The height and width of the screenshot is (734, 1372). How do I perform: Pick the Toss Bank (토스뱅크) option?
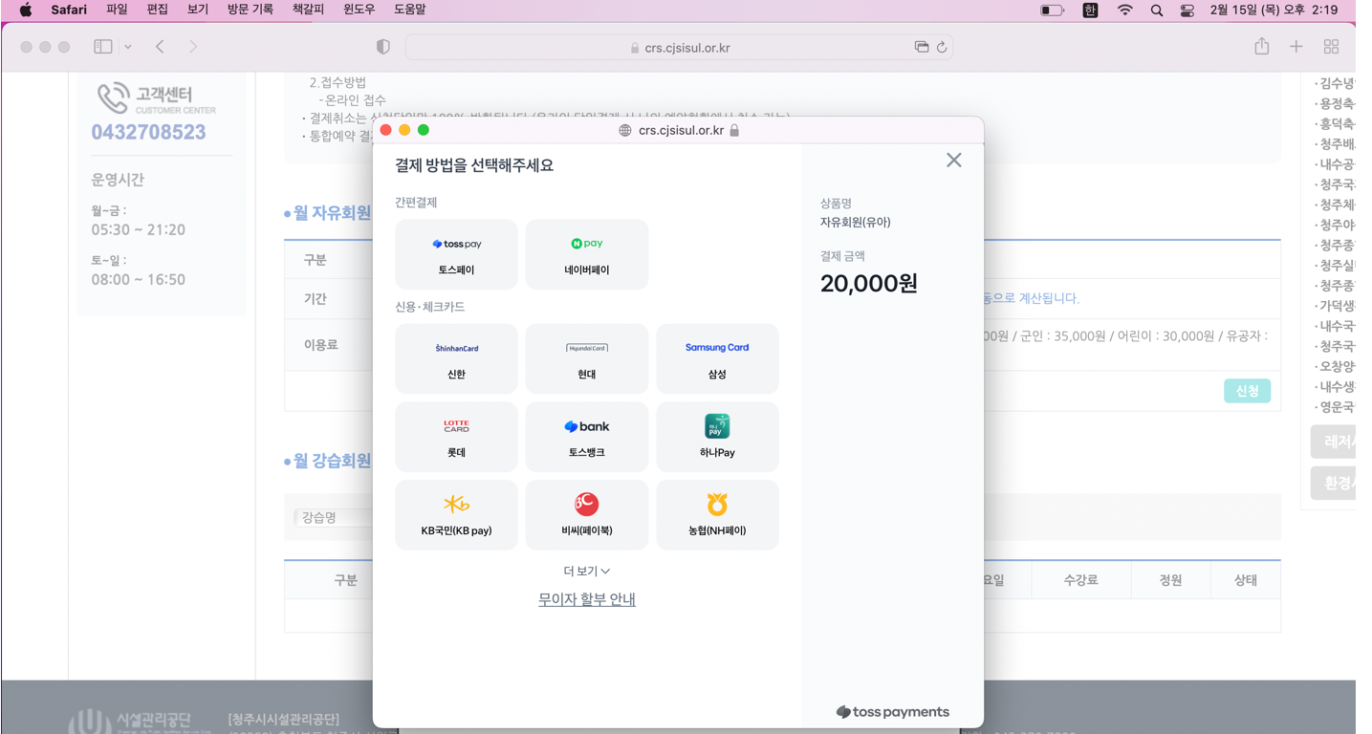coord(587,437)
